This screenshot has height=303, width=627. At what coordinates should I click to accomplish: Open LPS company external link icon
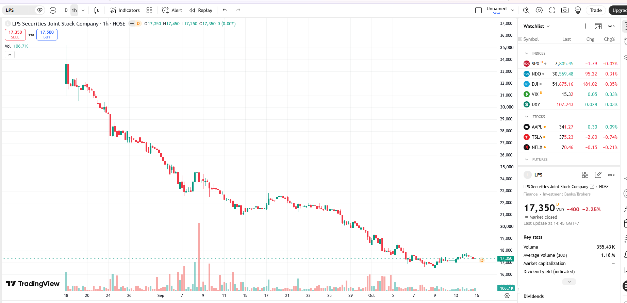click(x=592, y=187)
